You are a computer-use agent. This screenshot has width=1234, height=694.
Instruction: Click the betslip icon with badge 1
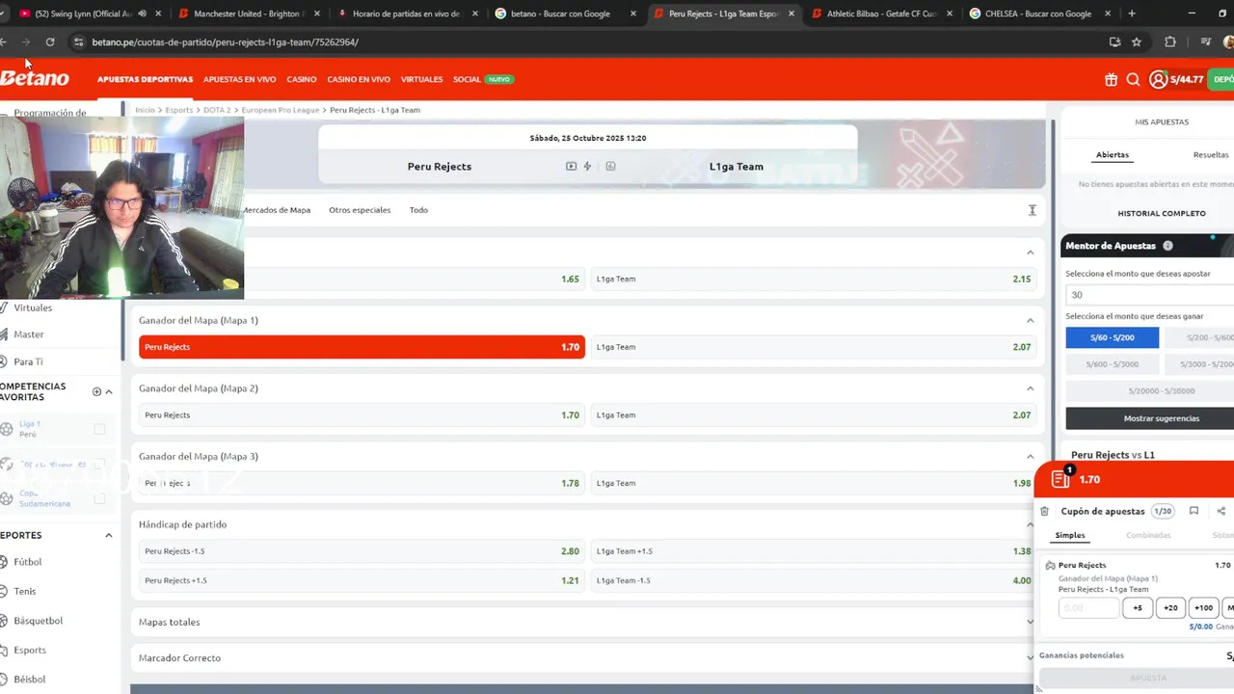(1062, 478)
